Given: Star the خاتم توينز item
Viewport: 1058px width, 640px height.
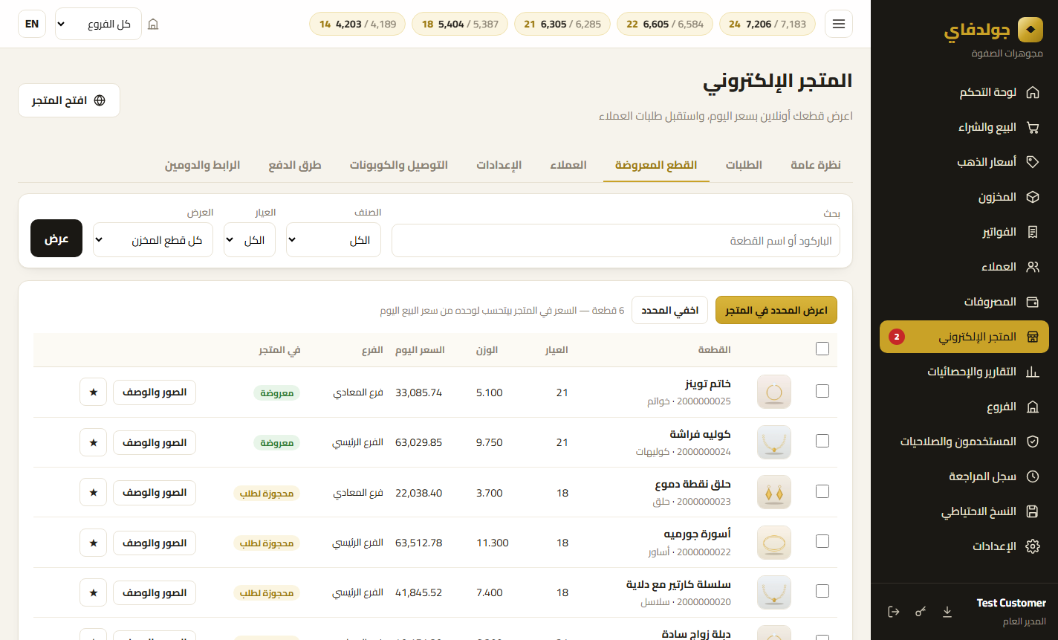Looking at the screenshot, I should click(x=93, y=392).
